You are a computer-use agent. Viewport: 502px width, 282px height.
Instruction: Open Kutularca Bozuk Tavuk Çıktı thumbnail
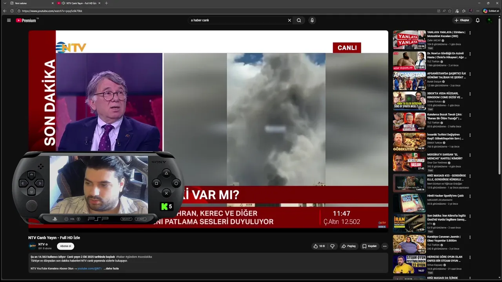(x=409, y=121)
